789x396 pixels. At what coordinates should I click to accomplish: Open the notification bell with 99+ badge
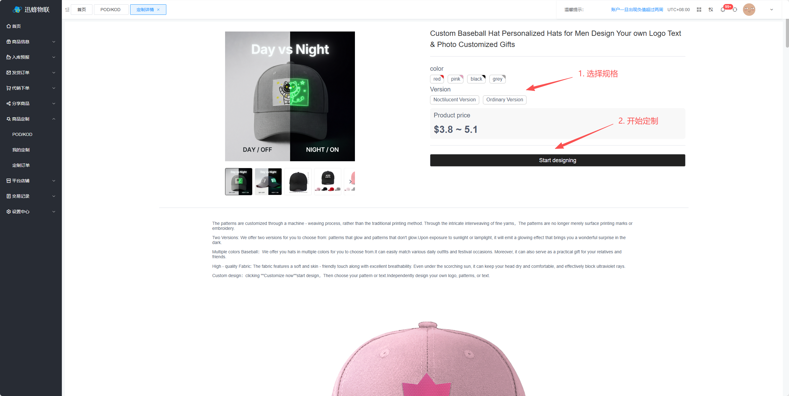click(723, 10)
